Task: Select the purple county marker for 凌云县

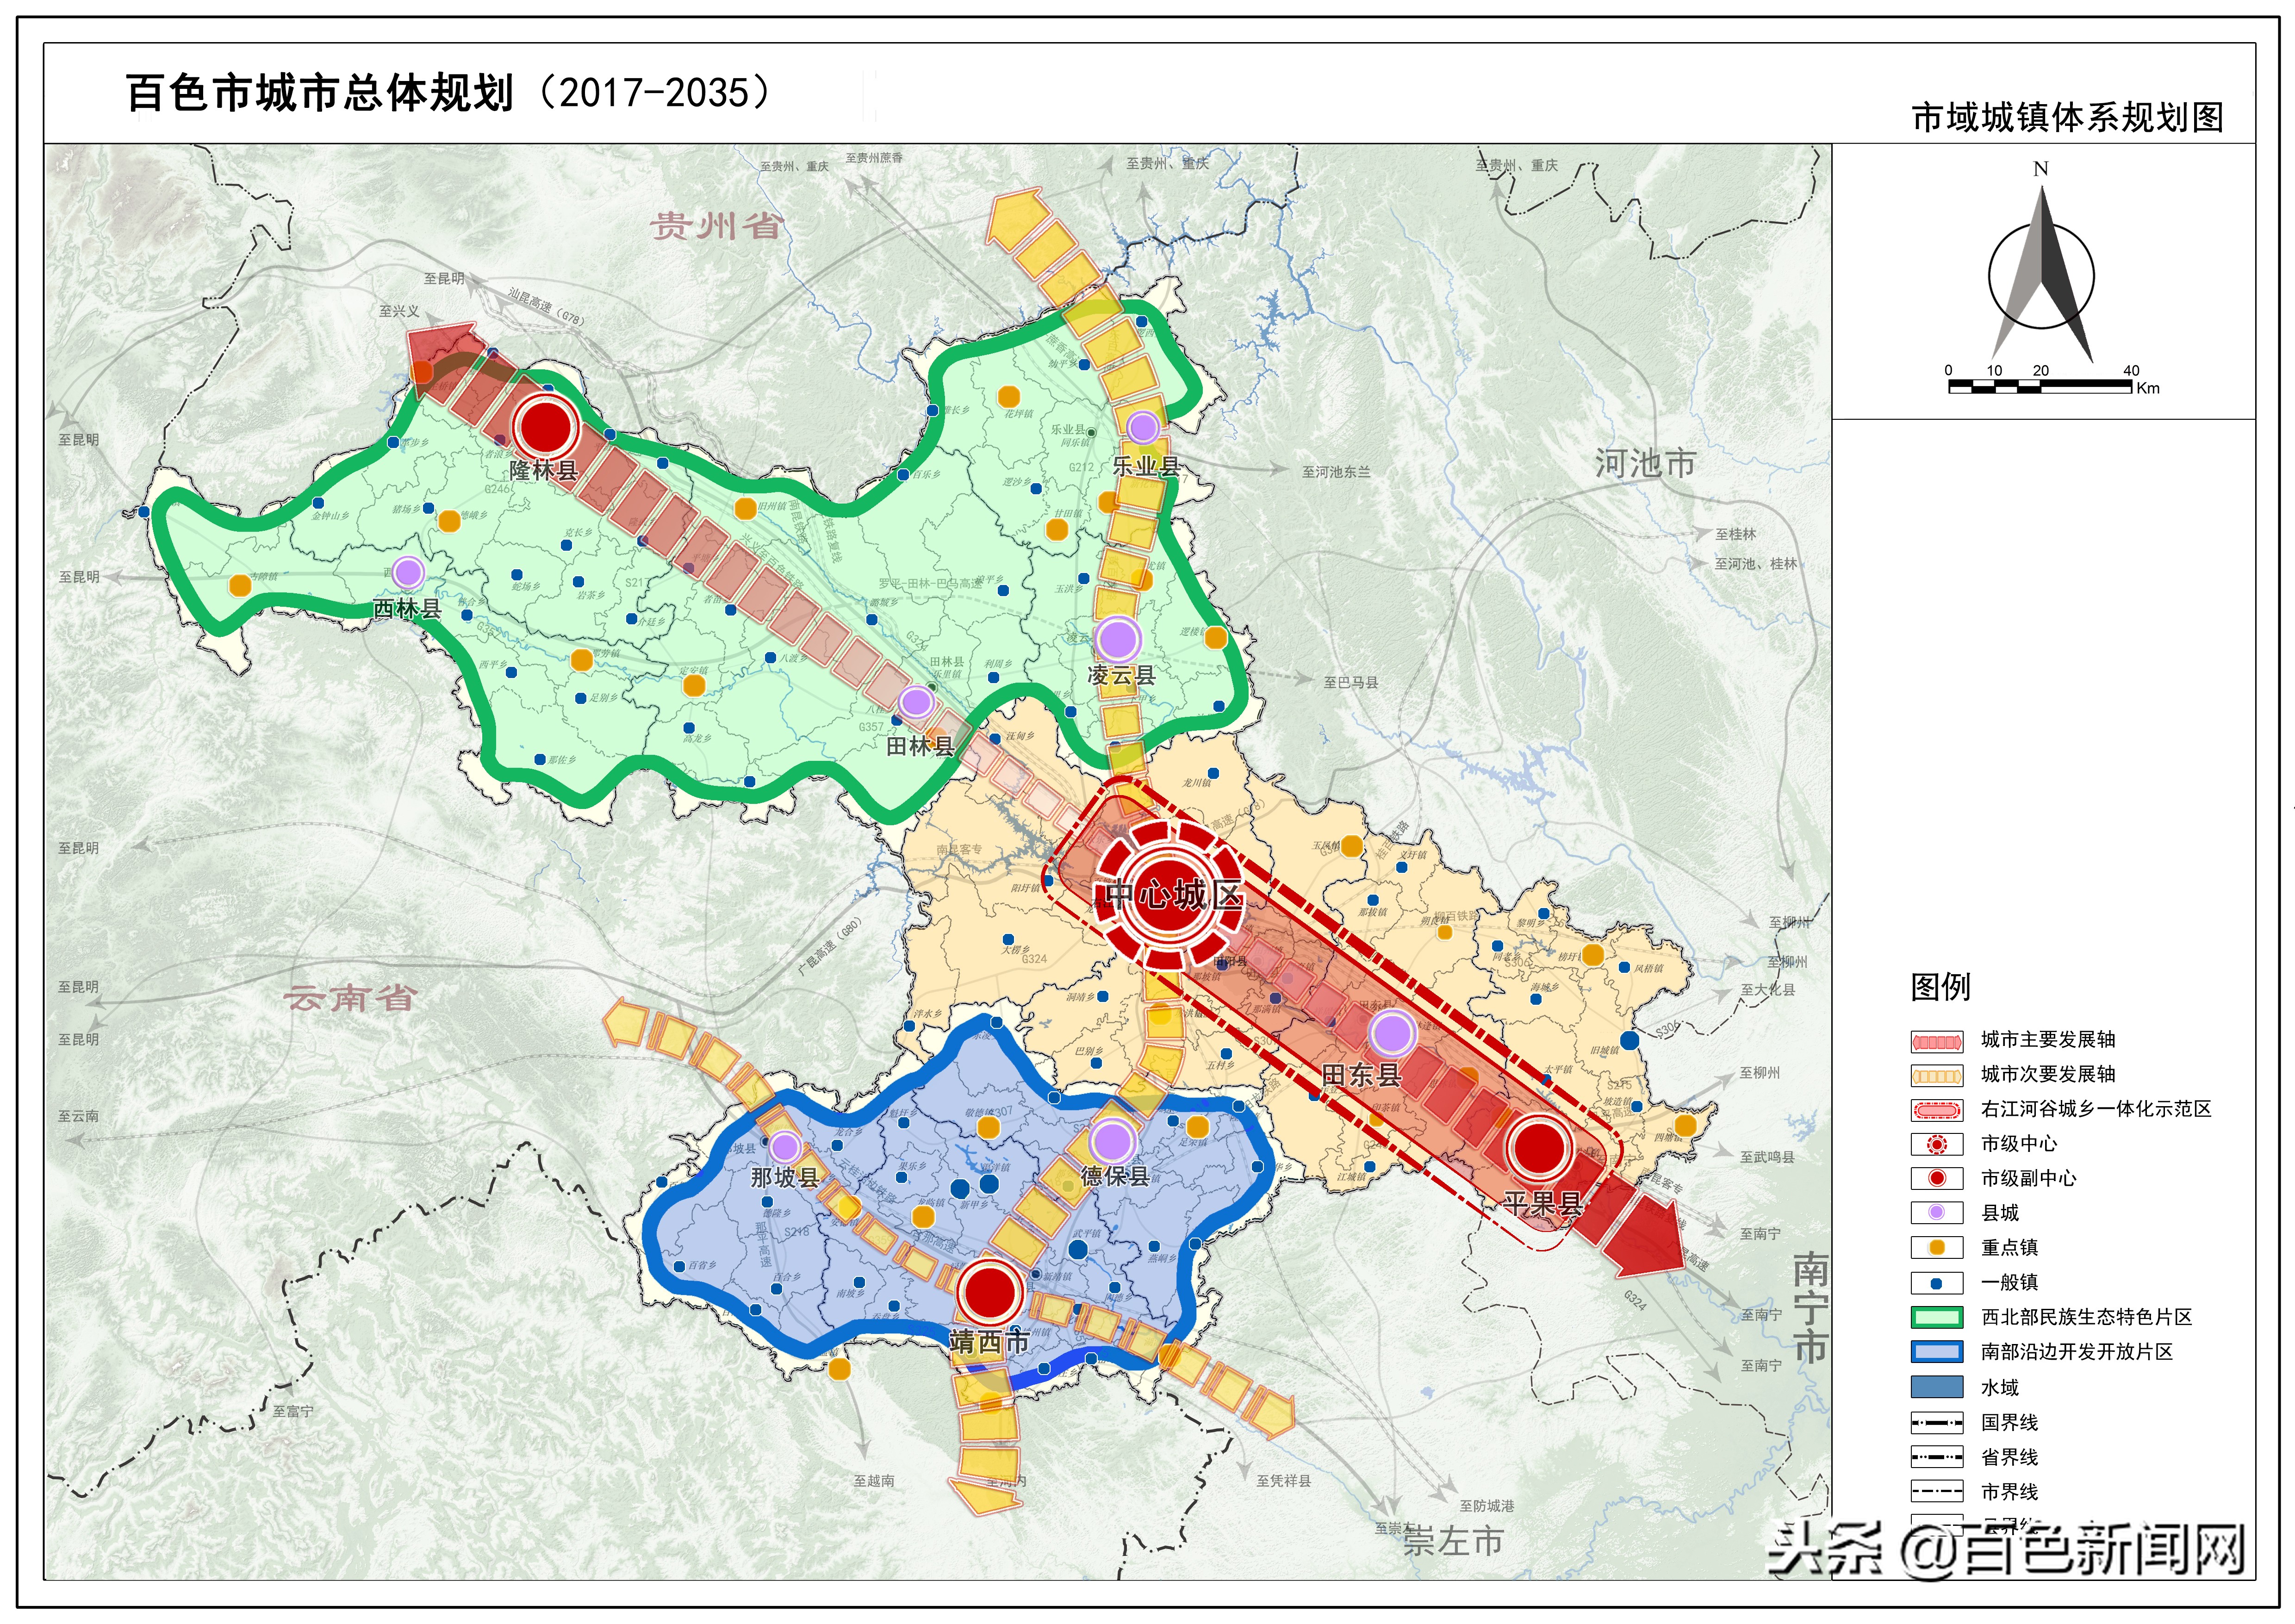Action: coord(1117,639)
